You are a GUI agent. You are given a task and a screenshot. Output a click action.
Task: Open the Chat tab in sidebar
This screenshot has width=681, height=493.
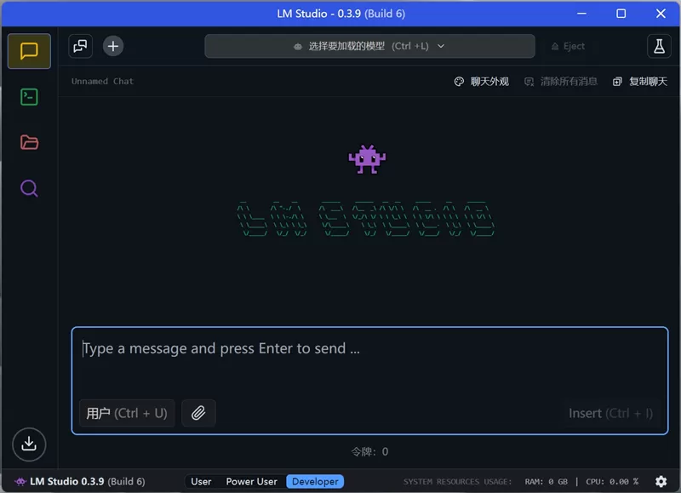pyautogui.click(x=29, y=51)
